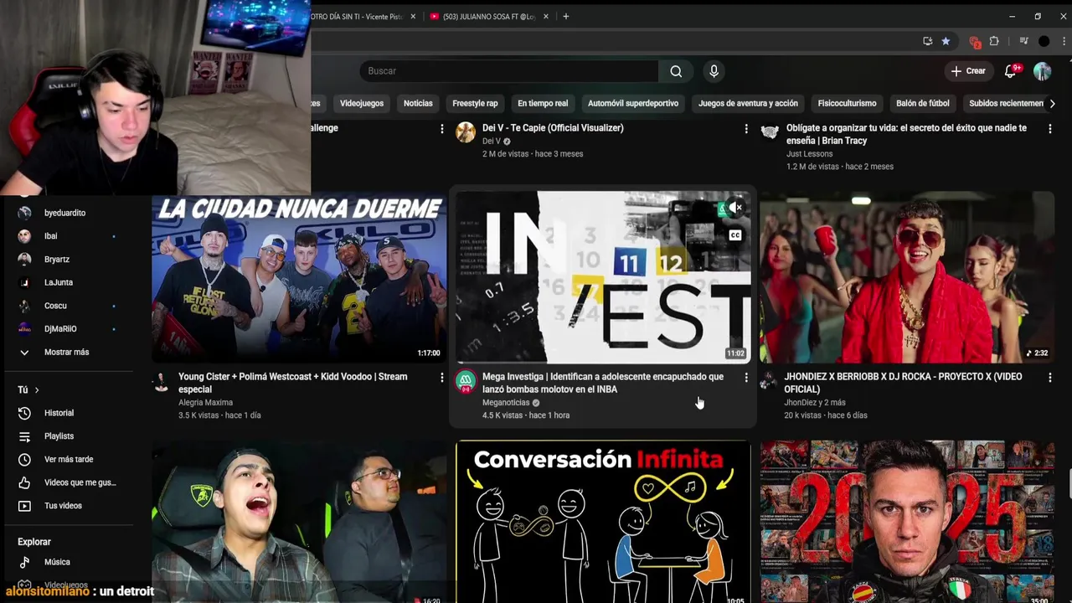
Task: Close the JULIANNO SOSA tab
Action: pos(546,17)
